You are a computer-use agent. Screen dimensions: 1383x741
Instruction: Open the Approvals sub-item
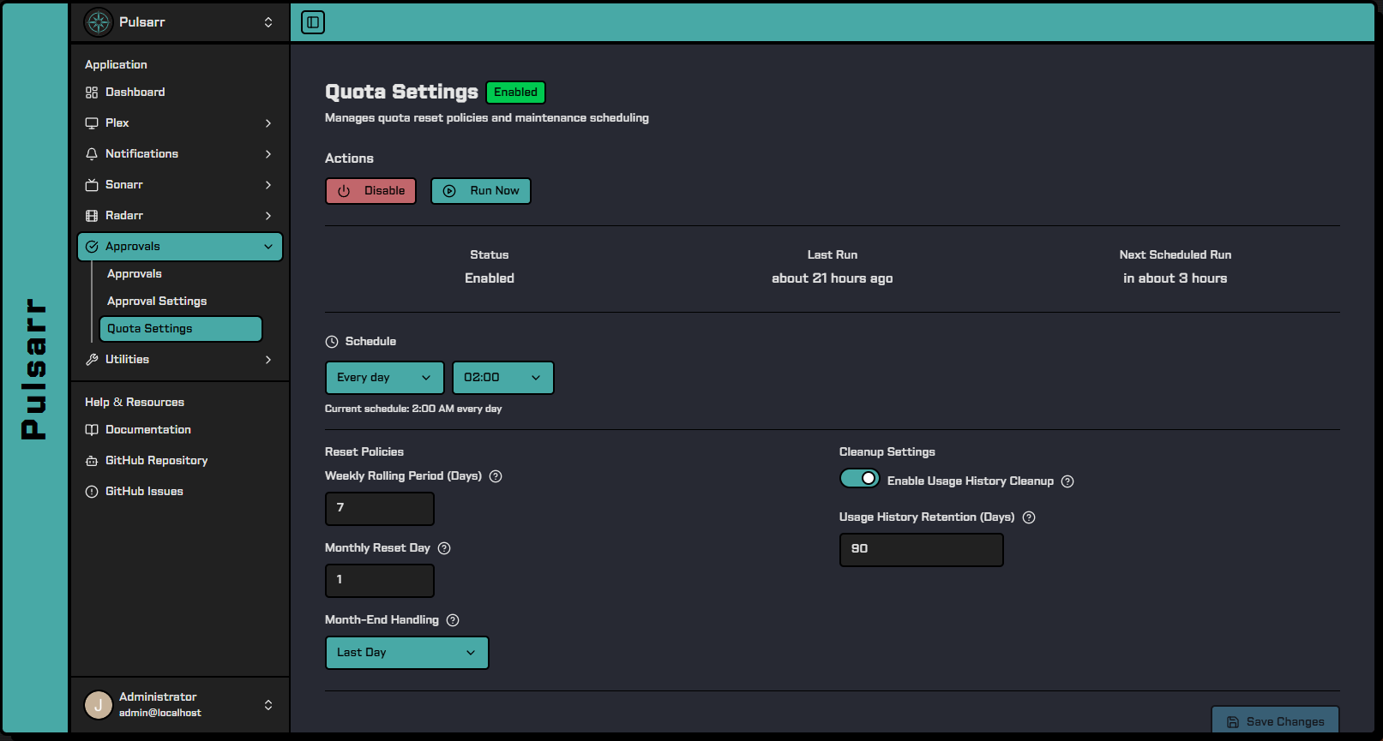pyautogui.click(x=180, y=274)
